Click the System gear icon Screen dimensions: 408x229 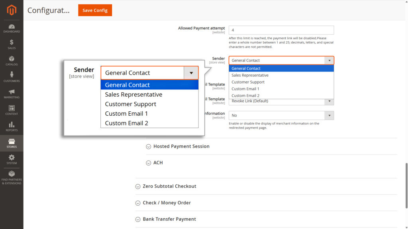click(x=12, y=158)
